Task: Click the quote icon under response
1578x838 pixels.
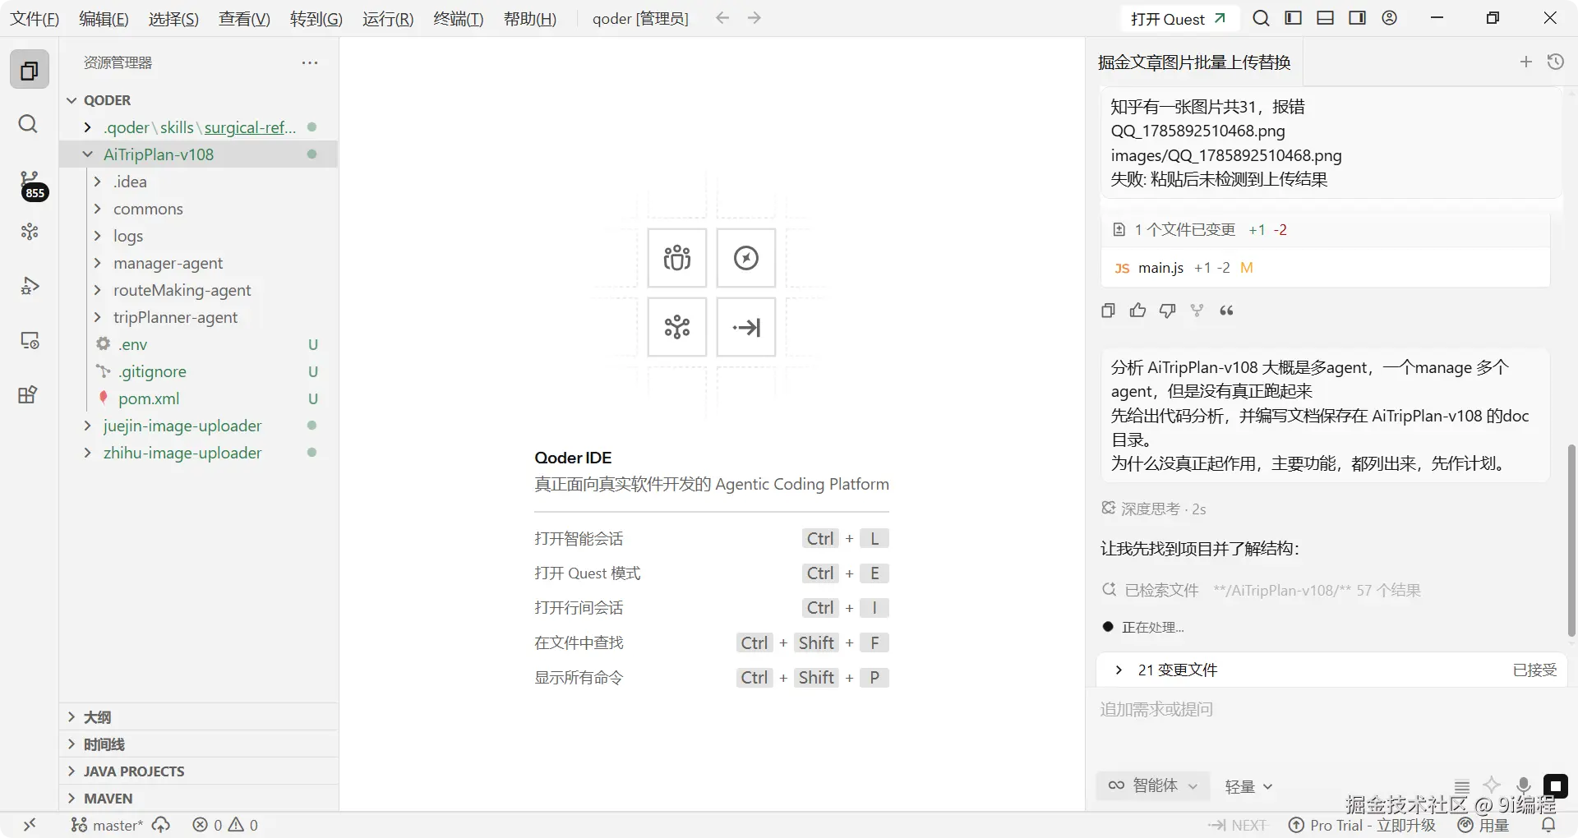Action: pyautogui.click(x=1226, y=311)
